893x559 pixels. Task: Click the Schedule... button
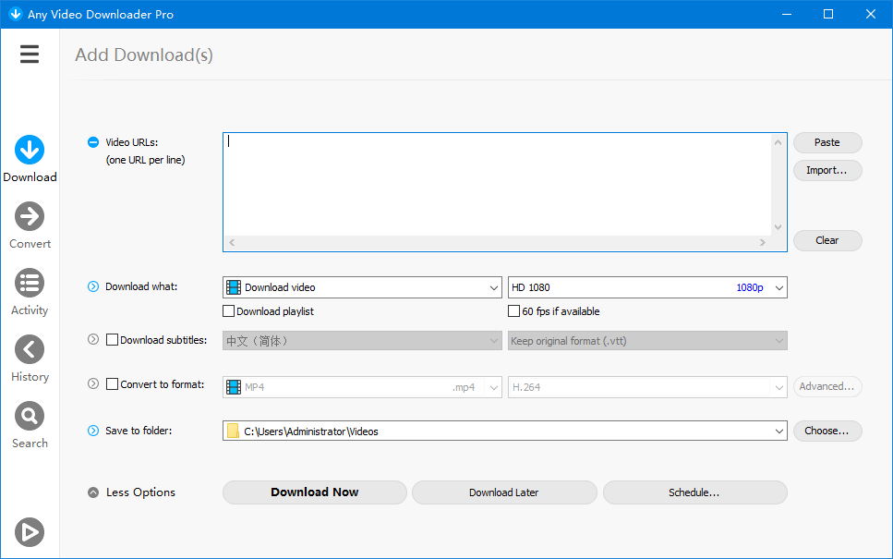pyautogui.click(x=694, y=492)
